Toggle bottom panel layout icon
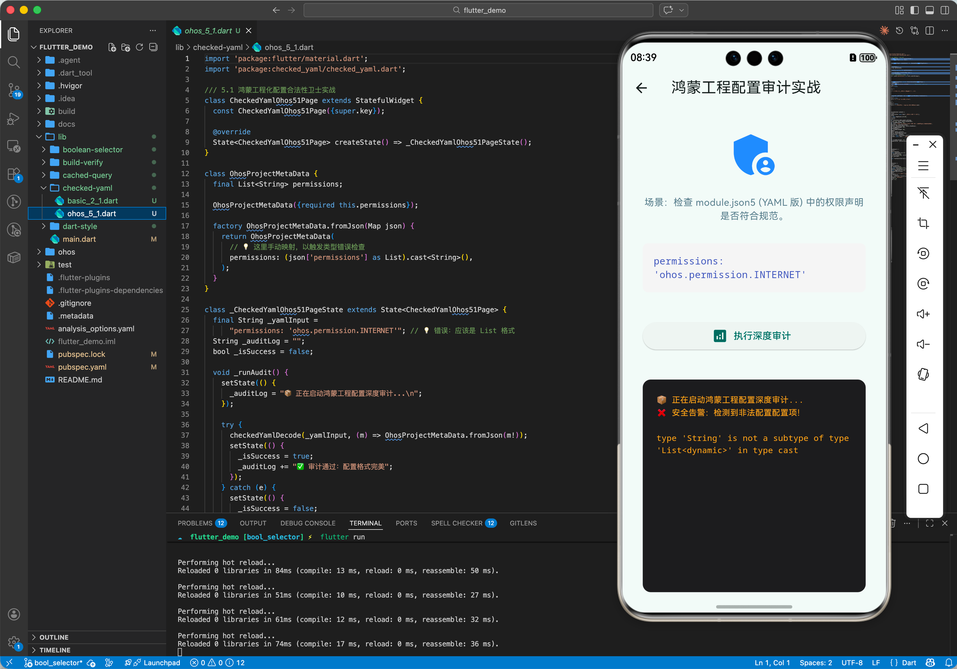The height and width of the screenshot is (669, 957). [x=929, y=10]
